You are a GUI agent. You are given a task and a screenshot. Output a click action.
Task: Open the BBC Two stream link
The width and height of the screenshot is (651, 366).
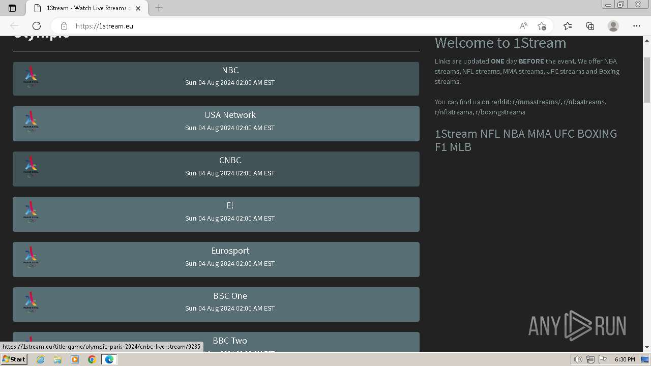[x=216, y=342]
